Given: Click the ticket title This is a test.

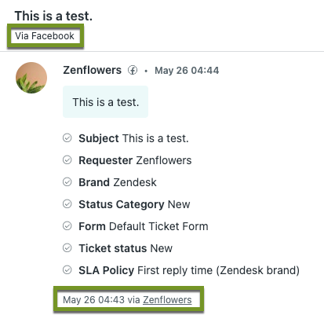Looking at the screenshot, I should coord(53,16).
